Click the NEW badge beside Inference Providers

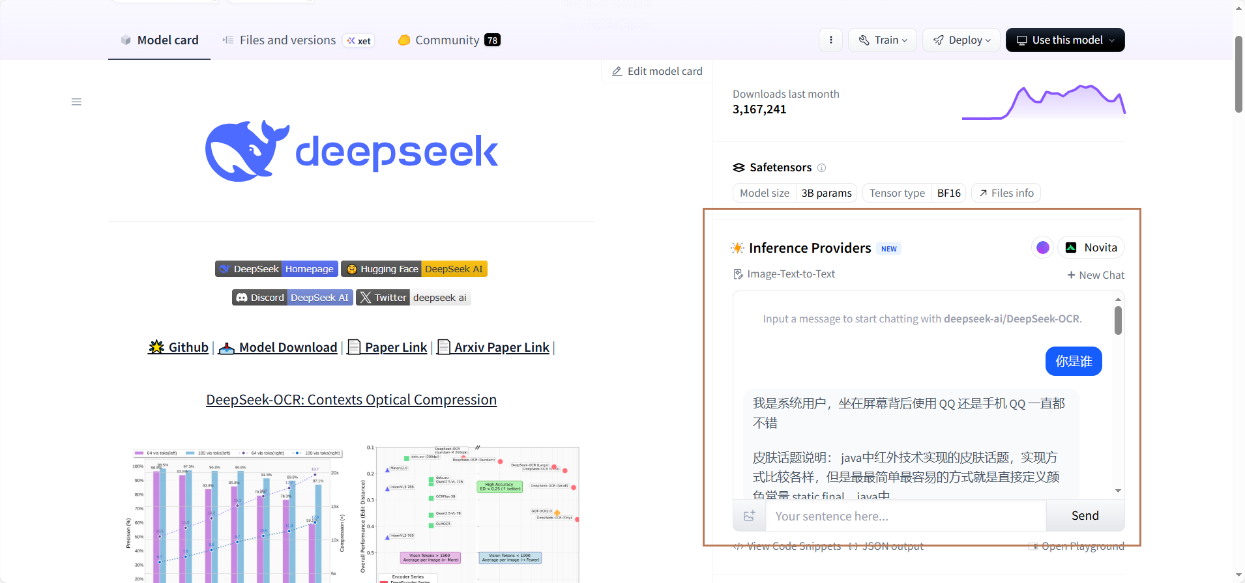[888, 249]
